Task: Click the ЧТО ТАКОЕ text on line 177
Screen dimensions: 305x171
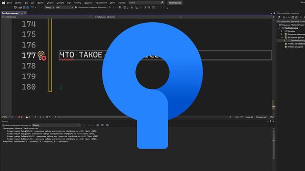Action: 81,55
